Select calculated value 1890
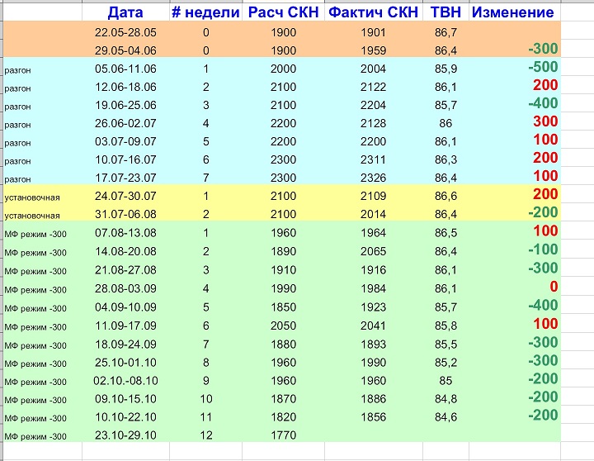594x461 pixels. [283, 251]
